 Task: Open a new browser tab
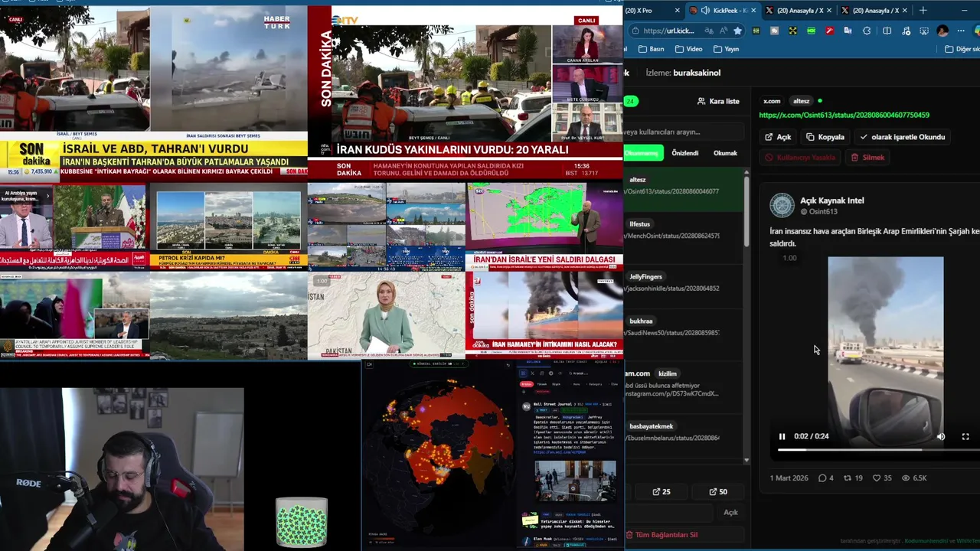(923, 11)
